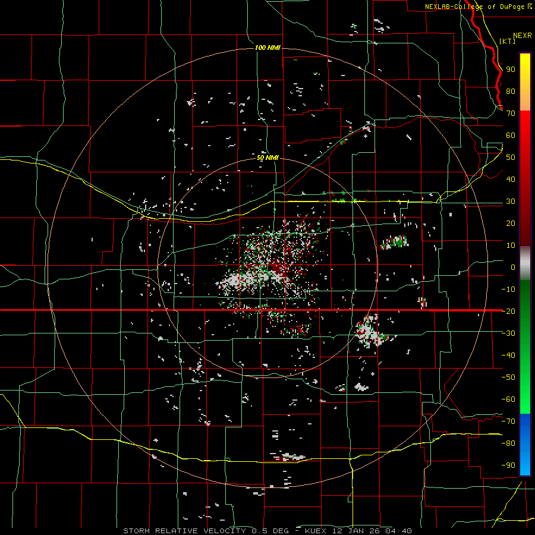Click the -70 value on velocity scale
The height and width of the screenshot is (535, 535).
click(x=508, y=421)
